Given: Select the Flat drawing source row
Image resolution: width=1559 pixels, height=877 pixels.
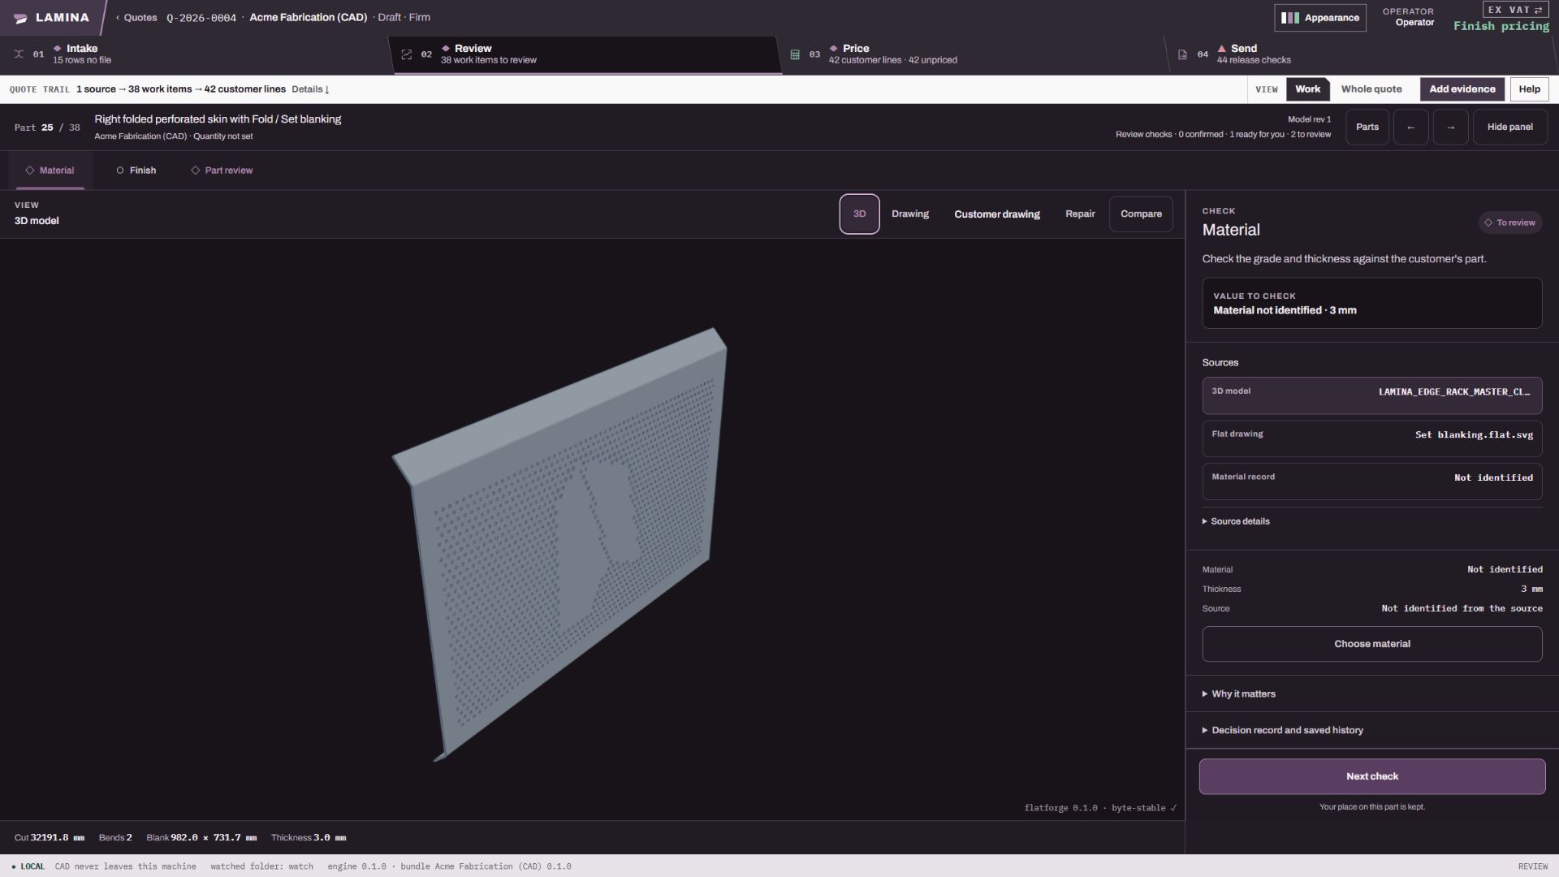Looking at the screenshot, I should click(1372, 438).
